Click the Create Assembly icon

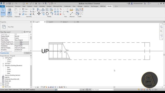pos(77,10)
